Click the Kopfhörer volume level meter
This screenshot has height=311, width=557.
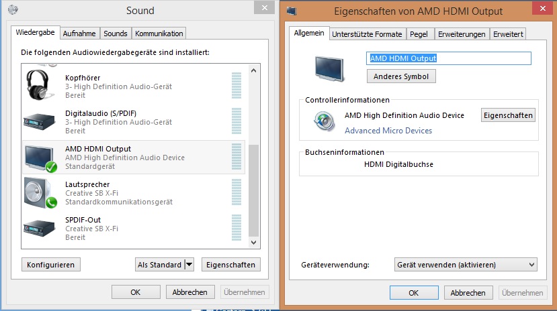click(237, 85)
